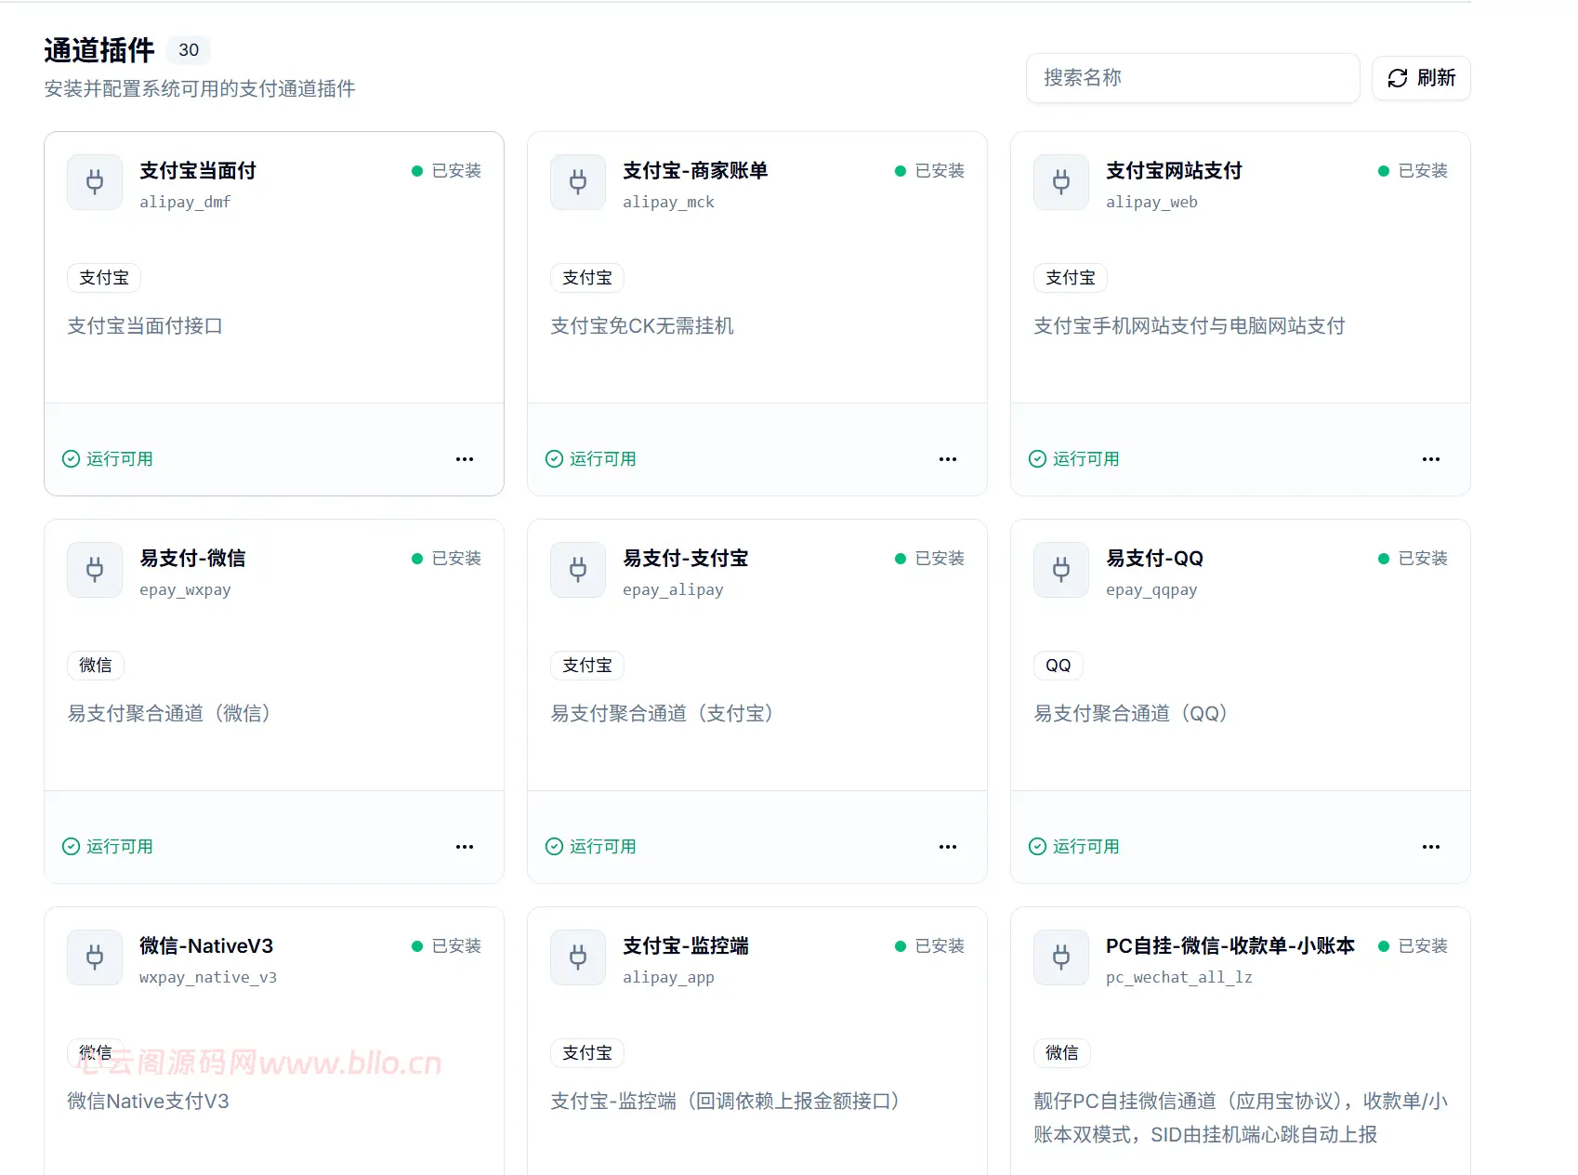The width and height of the screenshot is (1578, 1175).
Task: Click the 已安装 label on 微信-NativeV3 card
Action: [456, 946]
